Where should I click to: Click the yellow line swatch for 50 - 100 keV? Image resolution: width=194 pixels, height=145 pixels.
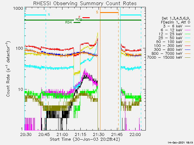188,42
